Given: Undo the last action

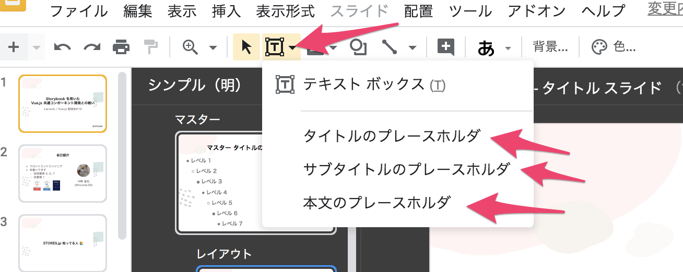Looking at the screenshot, I should point(62,47).
